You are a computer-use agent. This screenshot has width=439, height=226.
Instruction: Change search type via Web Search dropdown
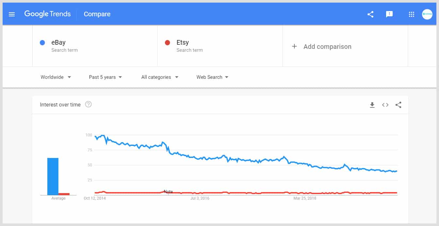212,77
